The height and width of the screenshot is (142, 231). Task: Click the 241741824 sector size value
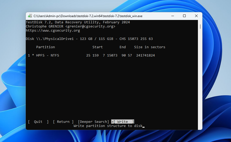pyautogui.click(x=146, y=55)
